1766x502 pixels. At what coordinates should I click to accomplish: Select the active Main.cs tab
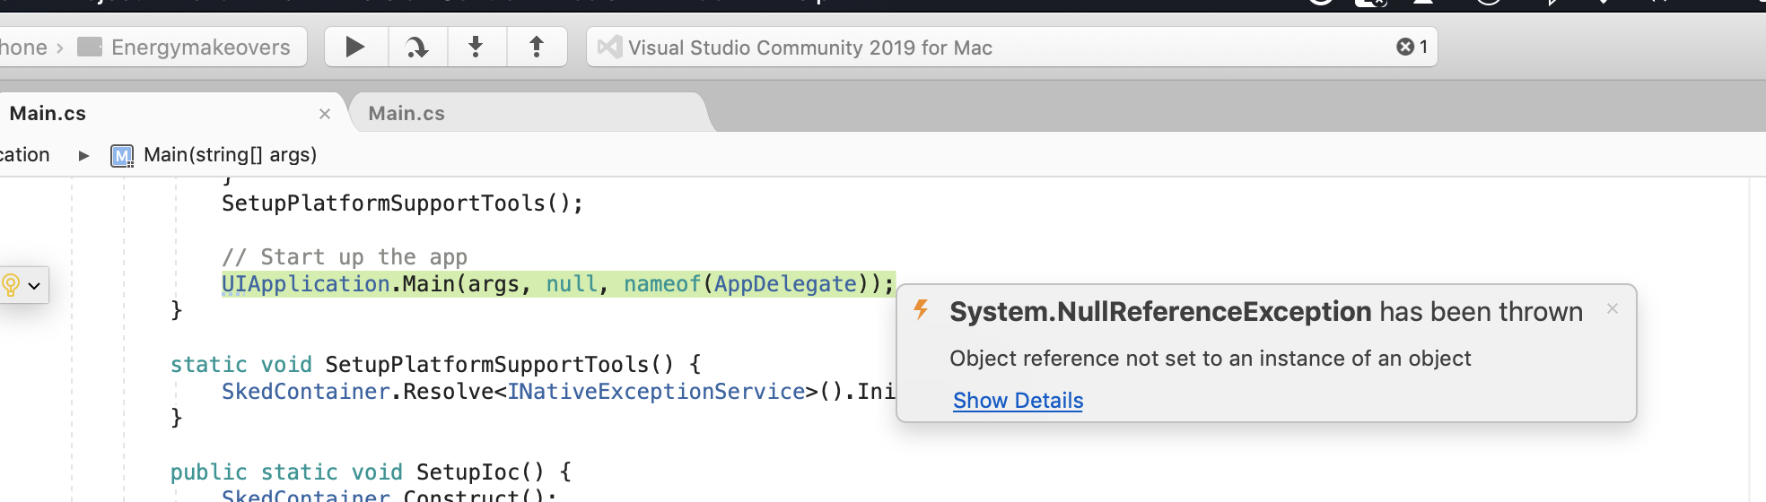(48, 113)
